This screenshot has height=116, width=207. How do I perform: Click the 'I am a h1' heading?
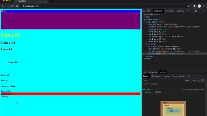coord(10,35)
